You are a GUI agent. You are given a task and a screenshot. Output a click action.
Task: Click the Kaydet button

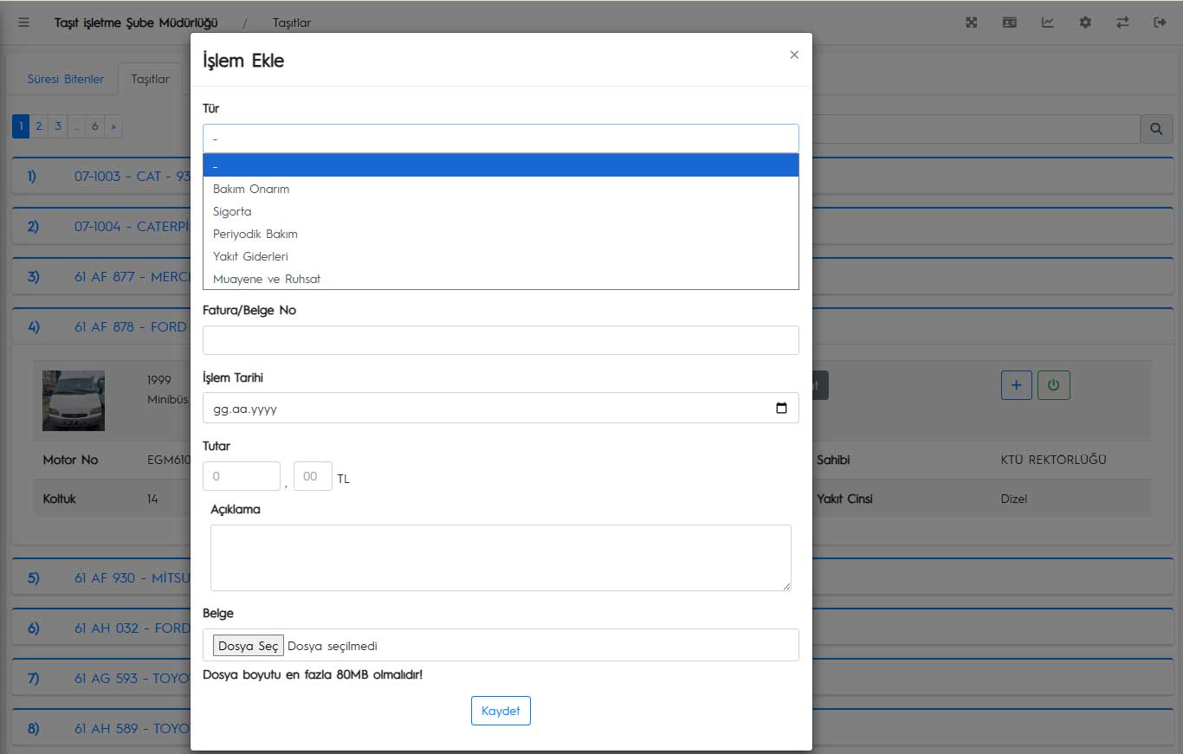coord(501,711)
